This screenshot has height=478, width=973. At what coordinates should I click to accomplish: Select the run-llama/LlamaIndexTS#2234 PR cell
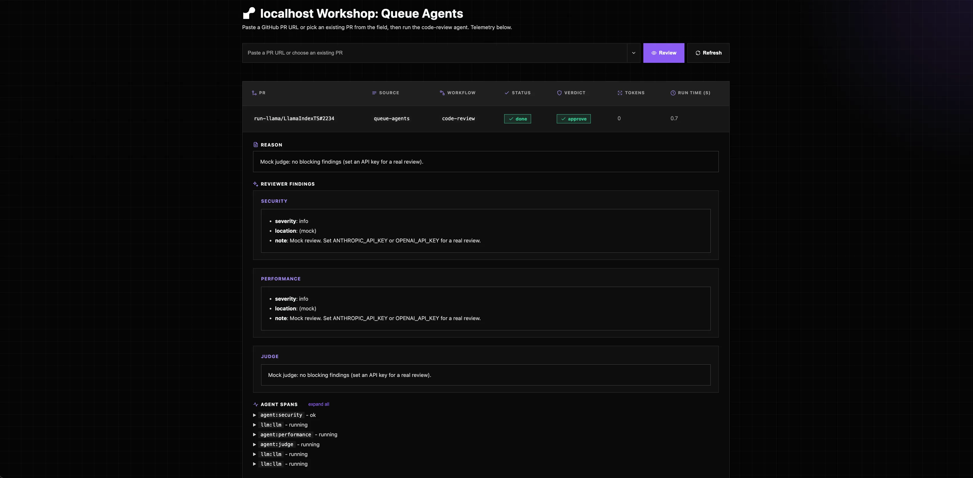[294, 119]
